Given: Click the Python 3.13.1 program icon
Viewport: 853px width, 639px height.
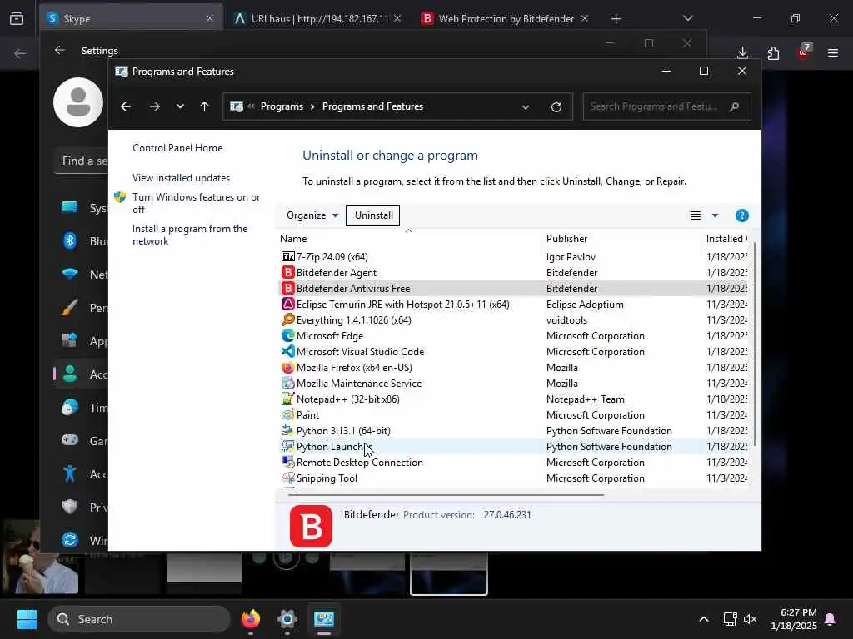Looking at the screenshot, I should click(x=287, y=430).
